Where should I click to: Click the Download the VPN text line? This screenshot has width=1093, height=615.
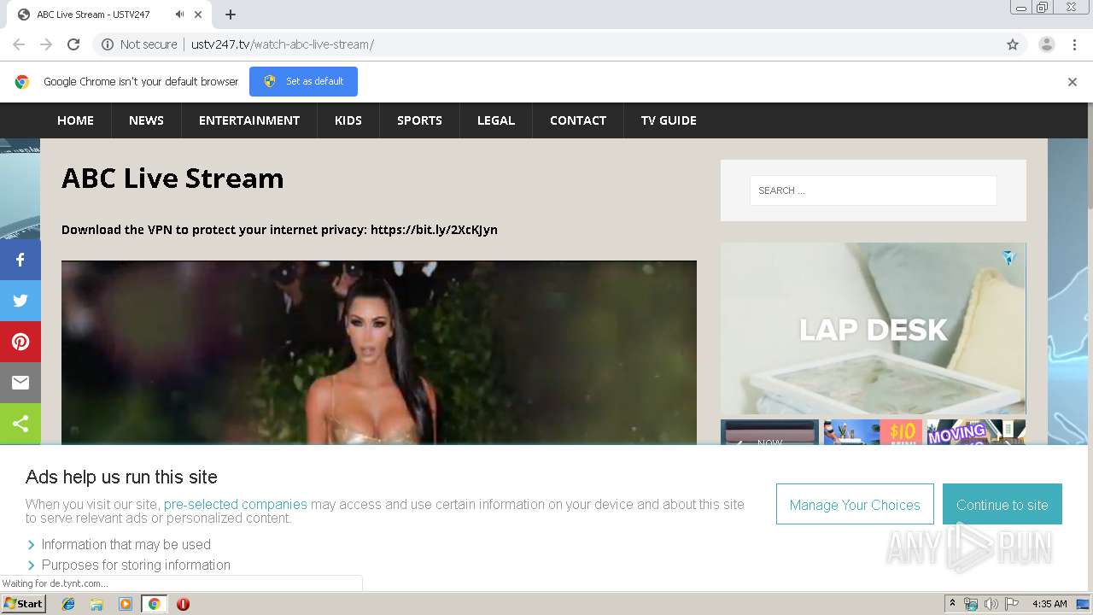(279, 230)
